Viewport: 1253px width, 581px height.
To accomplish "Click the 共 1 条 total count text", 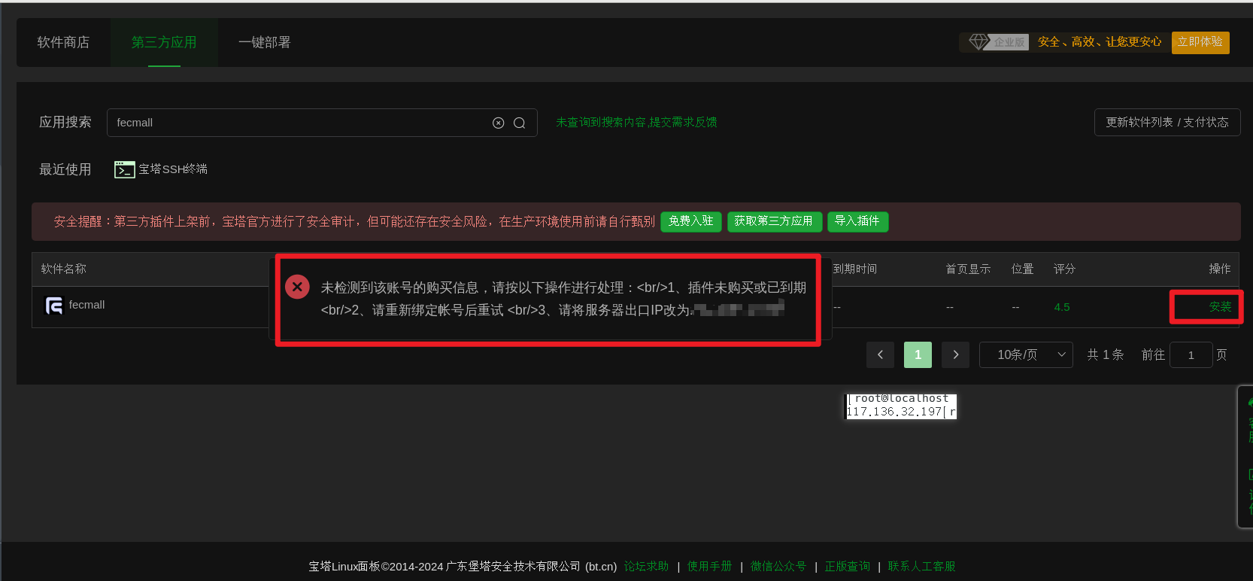I will click(x=1105, y=354).
